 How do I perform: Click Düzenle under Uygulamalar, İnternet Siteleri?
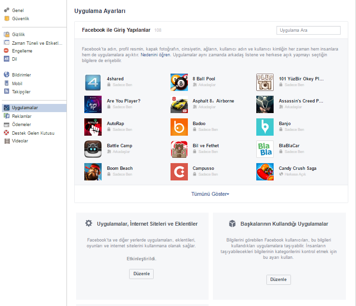[141, 274]
